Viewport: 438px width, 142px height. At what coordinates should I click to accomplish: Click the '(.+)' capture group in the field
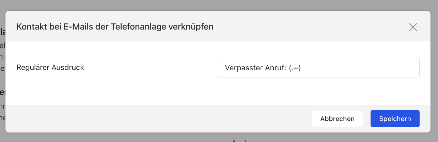(295, 68)
